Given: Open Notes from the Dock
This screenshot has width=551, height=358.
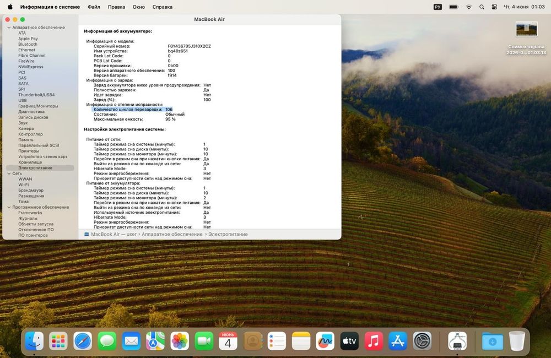Looking at the screenshot, I should pos(301,341).
